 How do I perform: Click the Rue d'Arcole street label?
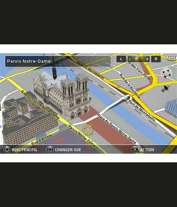[42, 139]
